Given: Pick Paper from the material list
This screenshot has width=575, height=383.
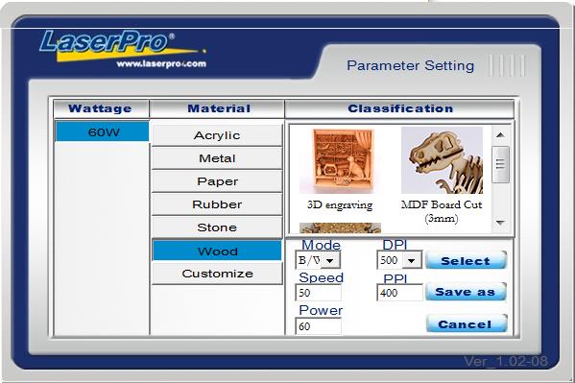Looking at the screenshot, I should click(217, 181).
